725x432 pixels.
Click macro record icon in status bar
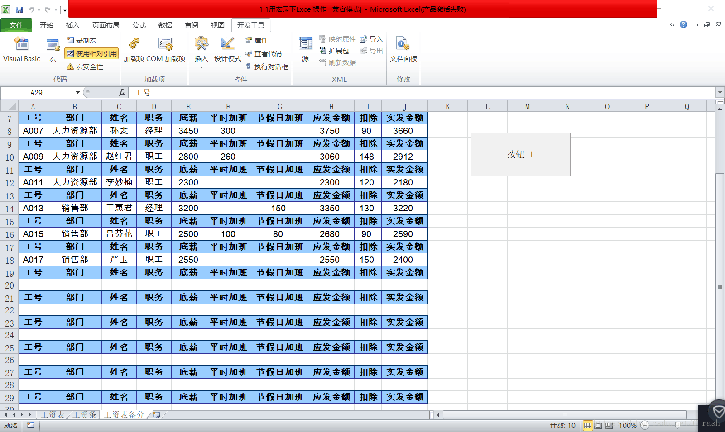[30, 425]
